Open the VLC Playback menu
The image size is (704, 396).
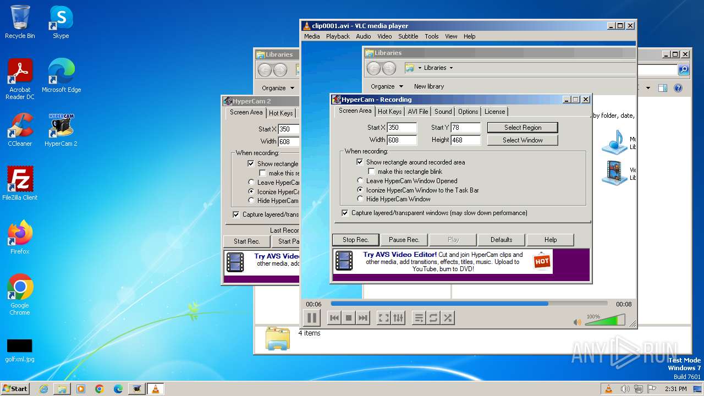(x=338, y=36)
